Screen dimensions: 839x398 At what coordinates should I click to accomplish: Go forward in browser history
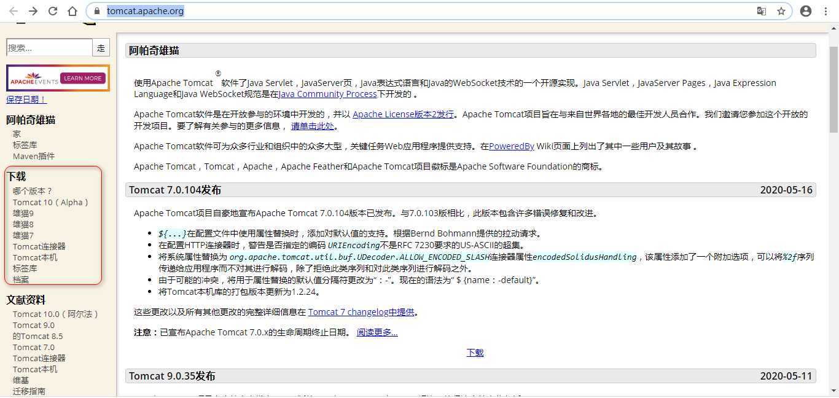click(x=33, y=11)
